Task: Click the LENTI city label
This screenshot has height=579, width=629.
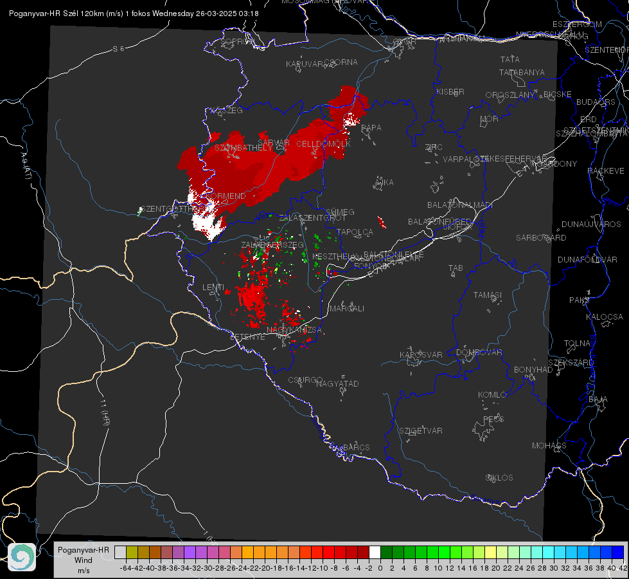Action: tap(213, 288)
